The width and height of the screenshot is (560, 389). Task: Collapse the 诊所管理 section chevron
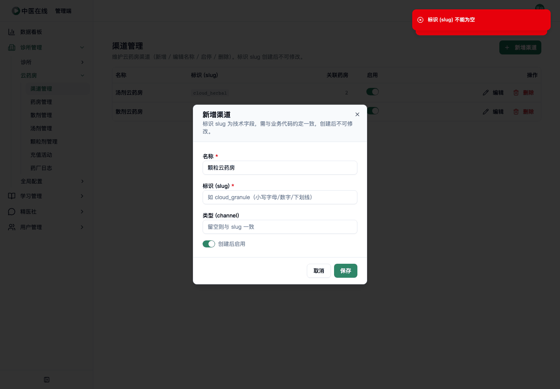[82, 47]
